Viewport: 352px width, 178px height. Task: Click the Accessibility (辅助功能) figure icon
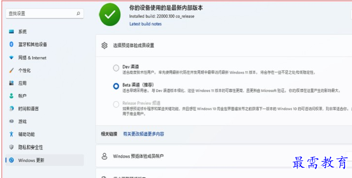pos(11,134)
